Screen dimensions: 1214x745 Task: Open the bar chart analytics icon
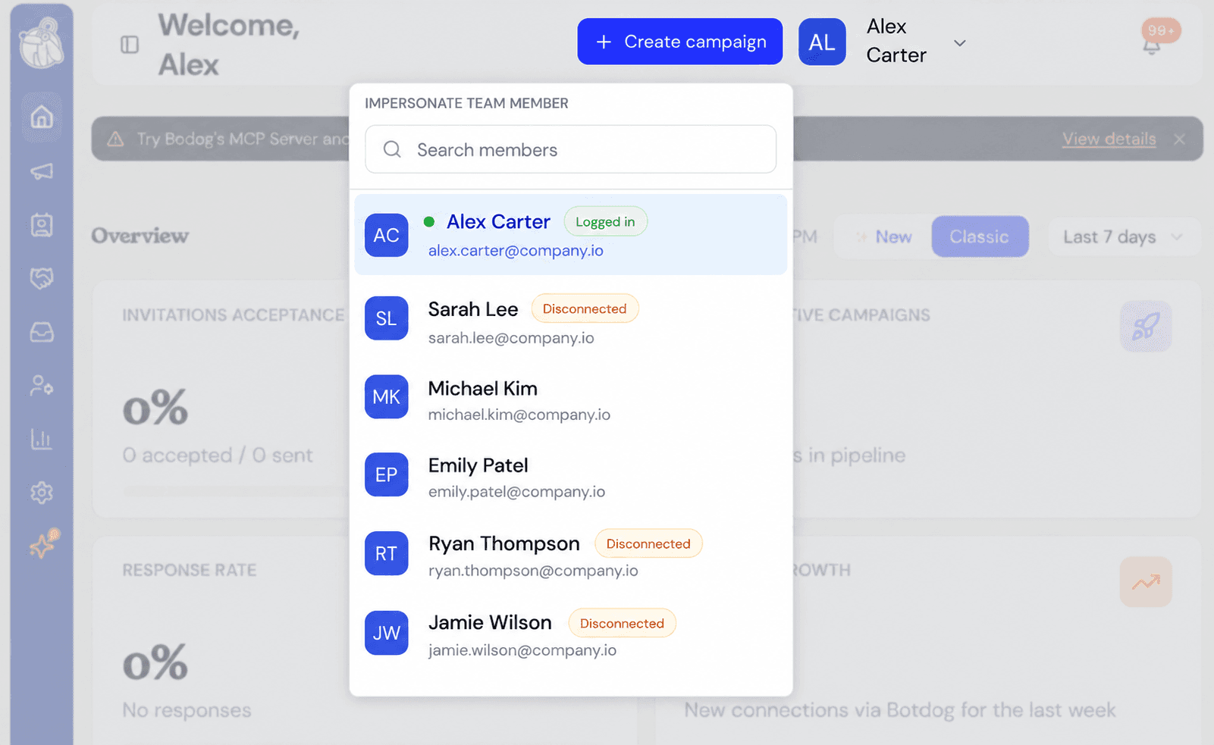tap(42, 439)
